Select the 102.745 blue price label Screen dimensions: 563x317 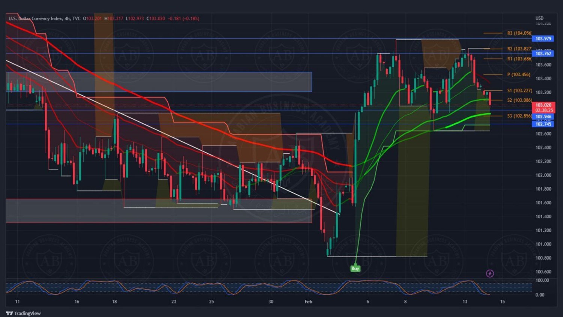(543, 124)
